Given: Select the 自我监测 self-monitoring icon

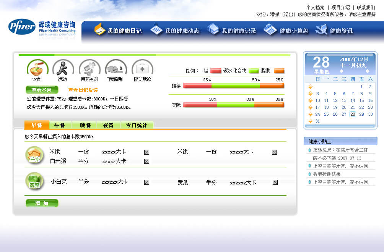Looking at the screenshot, I should (116, 68).
